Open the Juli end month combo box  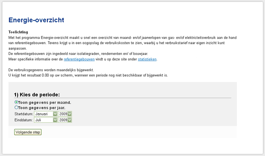coord(45,120)
